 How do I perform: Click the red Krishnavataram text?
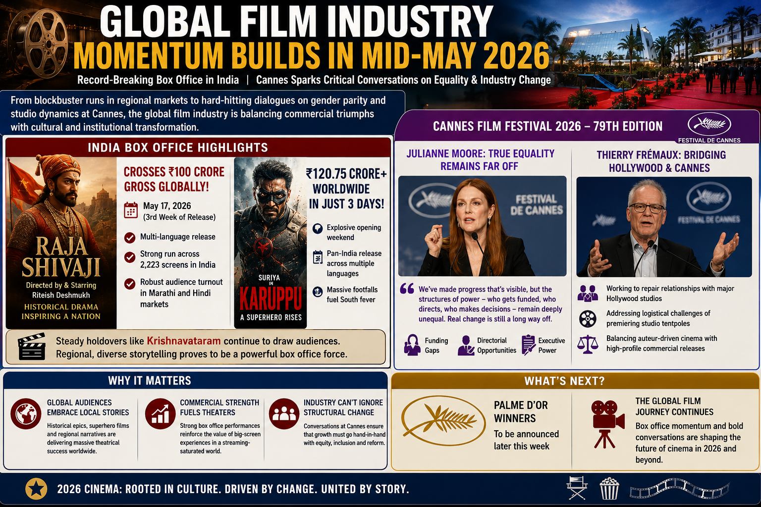[184, 341]
